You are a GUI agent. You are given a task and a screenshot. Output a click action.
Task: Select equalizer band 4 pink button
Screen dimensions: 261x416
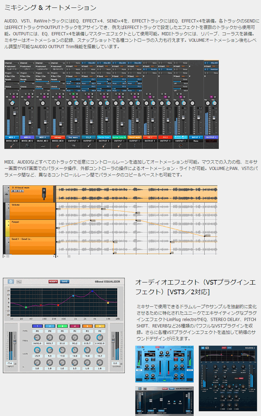[x=74, y=326]
